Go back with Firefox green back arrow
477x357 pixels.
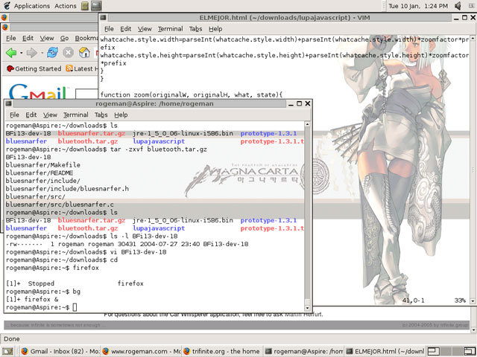[12, 53]
